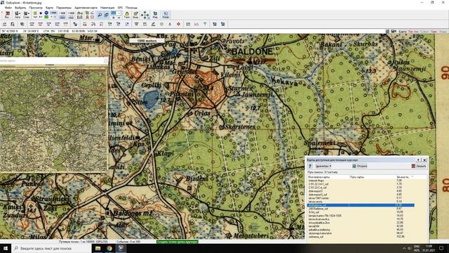This screenshot has width=449, height=253.
Task: Open the GPS menu
Action: click(120, 8)
